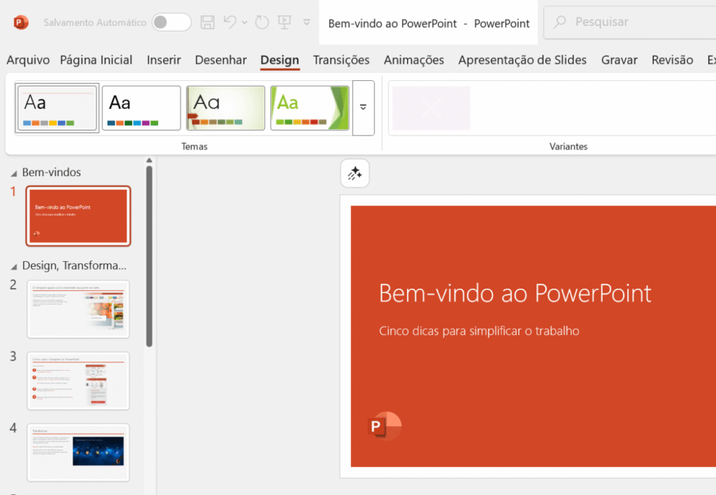Click the Undo arrow icon
Image resolution: width=716 pixels, height=495 pixels.
coord(230,22)
